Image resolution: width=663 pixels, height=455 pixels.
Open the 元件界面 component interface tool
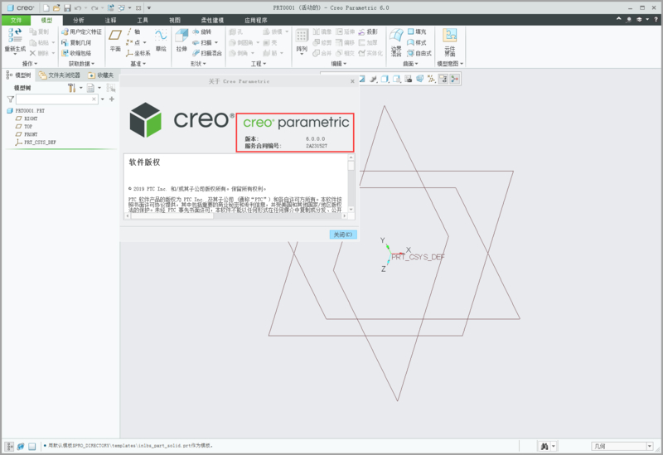(450, 42)
